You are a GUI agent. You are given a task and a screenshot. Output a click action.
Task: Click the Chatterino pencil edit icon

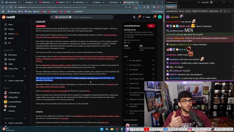[x=221, y=11]
